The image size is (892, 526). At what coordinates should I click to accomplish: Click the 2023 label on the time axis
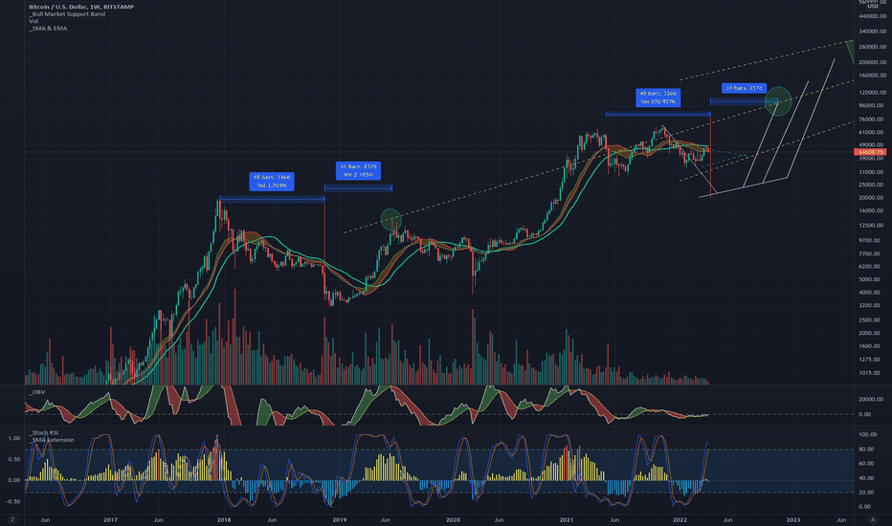click(x=793, y=519)
